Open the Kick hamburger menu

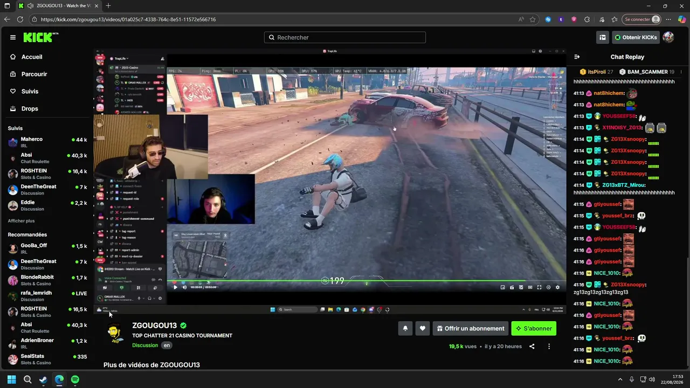(x=13, y=37)
